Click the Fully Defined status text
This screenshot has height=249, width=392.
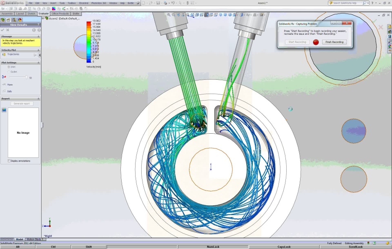pyautogui.click(x=334, y=243)
